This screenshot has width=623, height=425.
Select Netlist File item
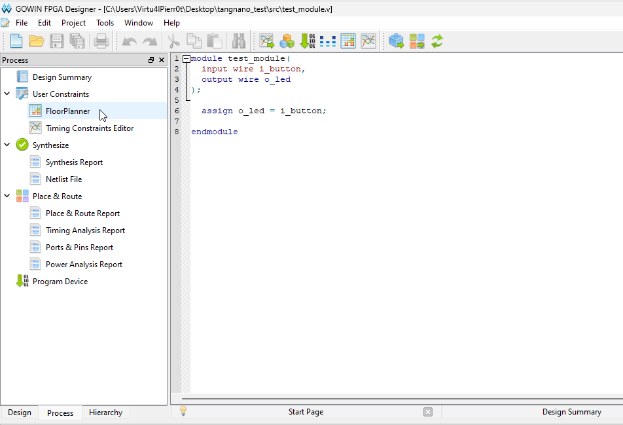(x=63, y=179)
